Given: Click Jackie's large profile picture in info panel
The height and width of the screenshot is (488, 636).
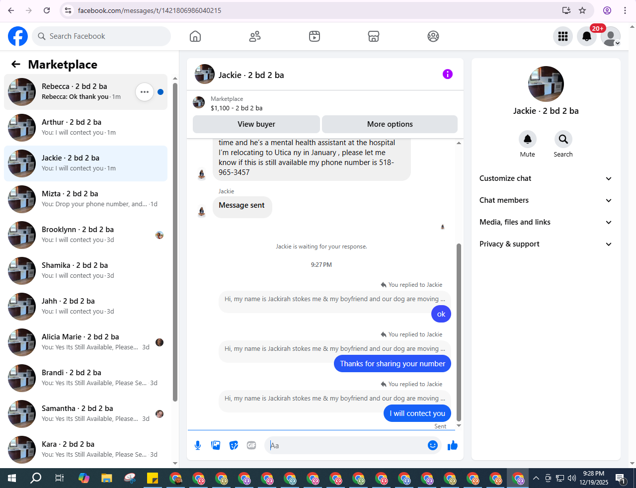Looking at the screenshot, I should [546, 84].
